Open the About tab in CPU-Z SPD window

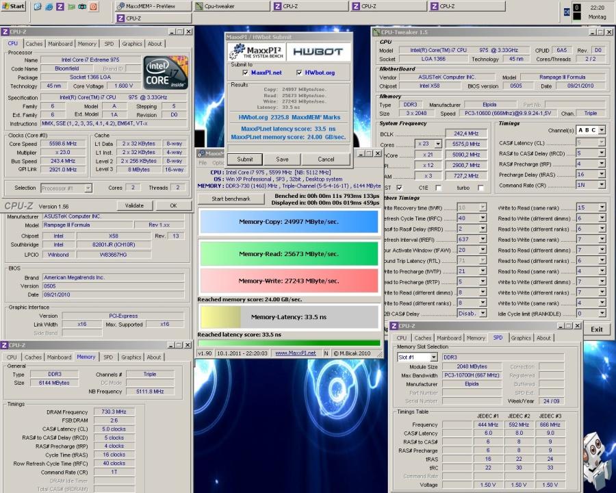pos(543,338)
